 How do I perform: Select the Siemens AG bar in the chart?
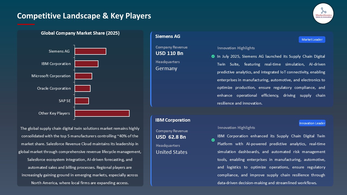(90, 51)
